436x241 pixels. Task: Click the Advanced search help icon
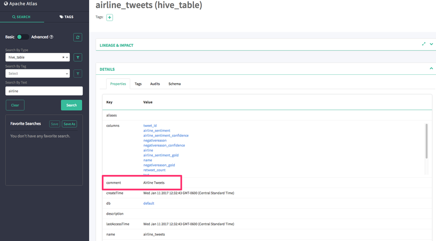coord(52,37)
